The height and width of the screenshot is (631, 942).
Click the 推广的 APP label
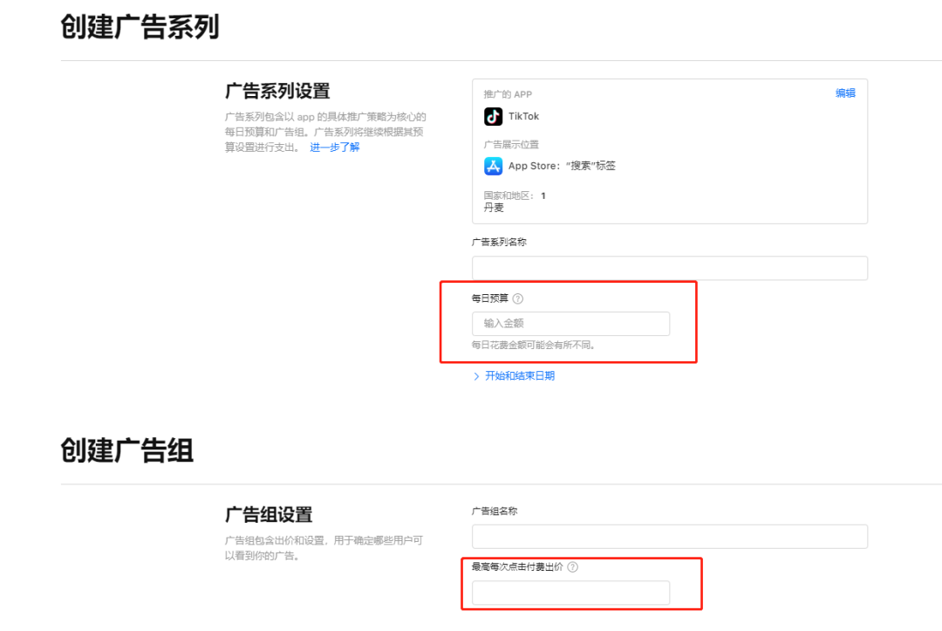(x=508, y=94)
